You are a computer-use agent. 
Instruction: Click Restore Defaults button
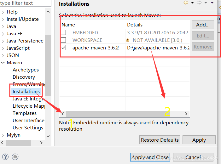pos(160,140)
